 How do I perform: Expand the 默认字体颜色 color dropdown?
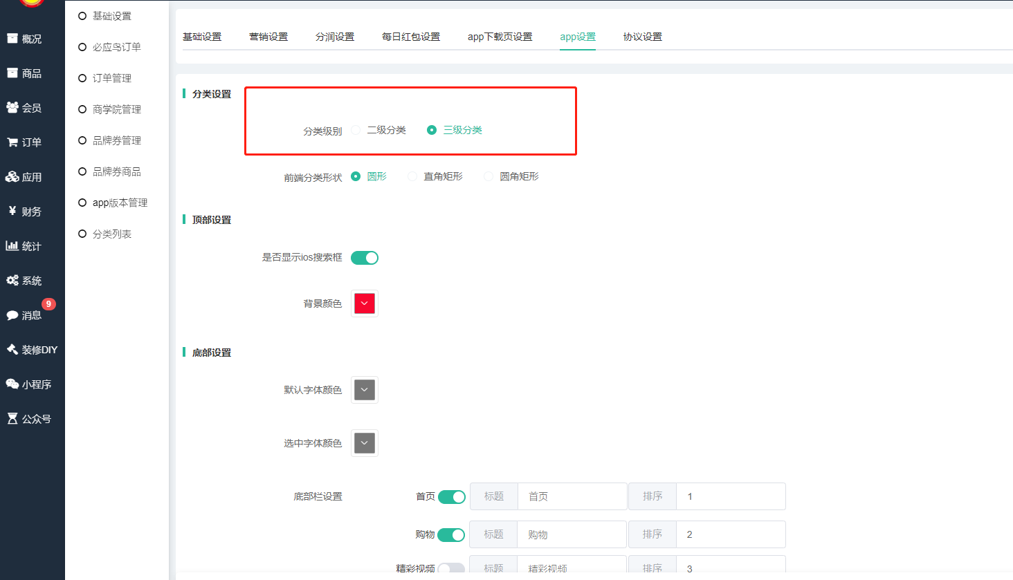pos(365,390)
